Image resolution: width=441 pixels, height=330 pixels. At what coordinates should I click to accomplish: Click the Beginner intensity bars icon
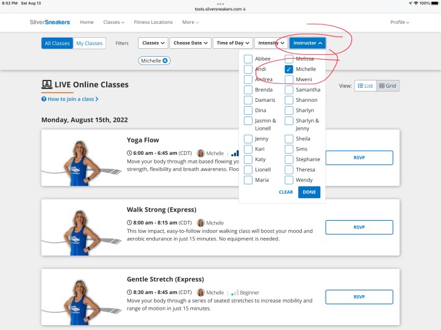pyautogui.click(x=235, y=293)
